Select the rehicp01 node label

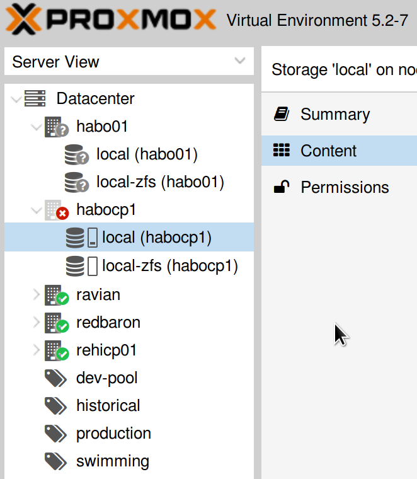pos(106,350)
